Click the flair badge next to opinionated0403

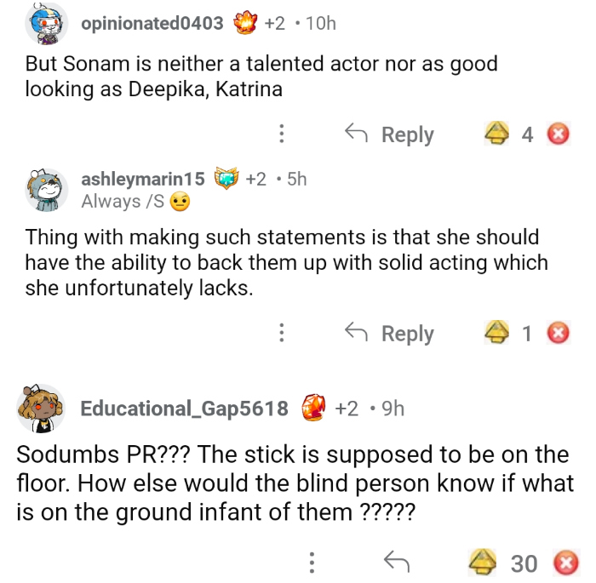tap(247, 23)
